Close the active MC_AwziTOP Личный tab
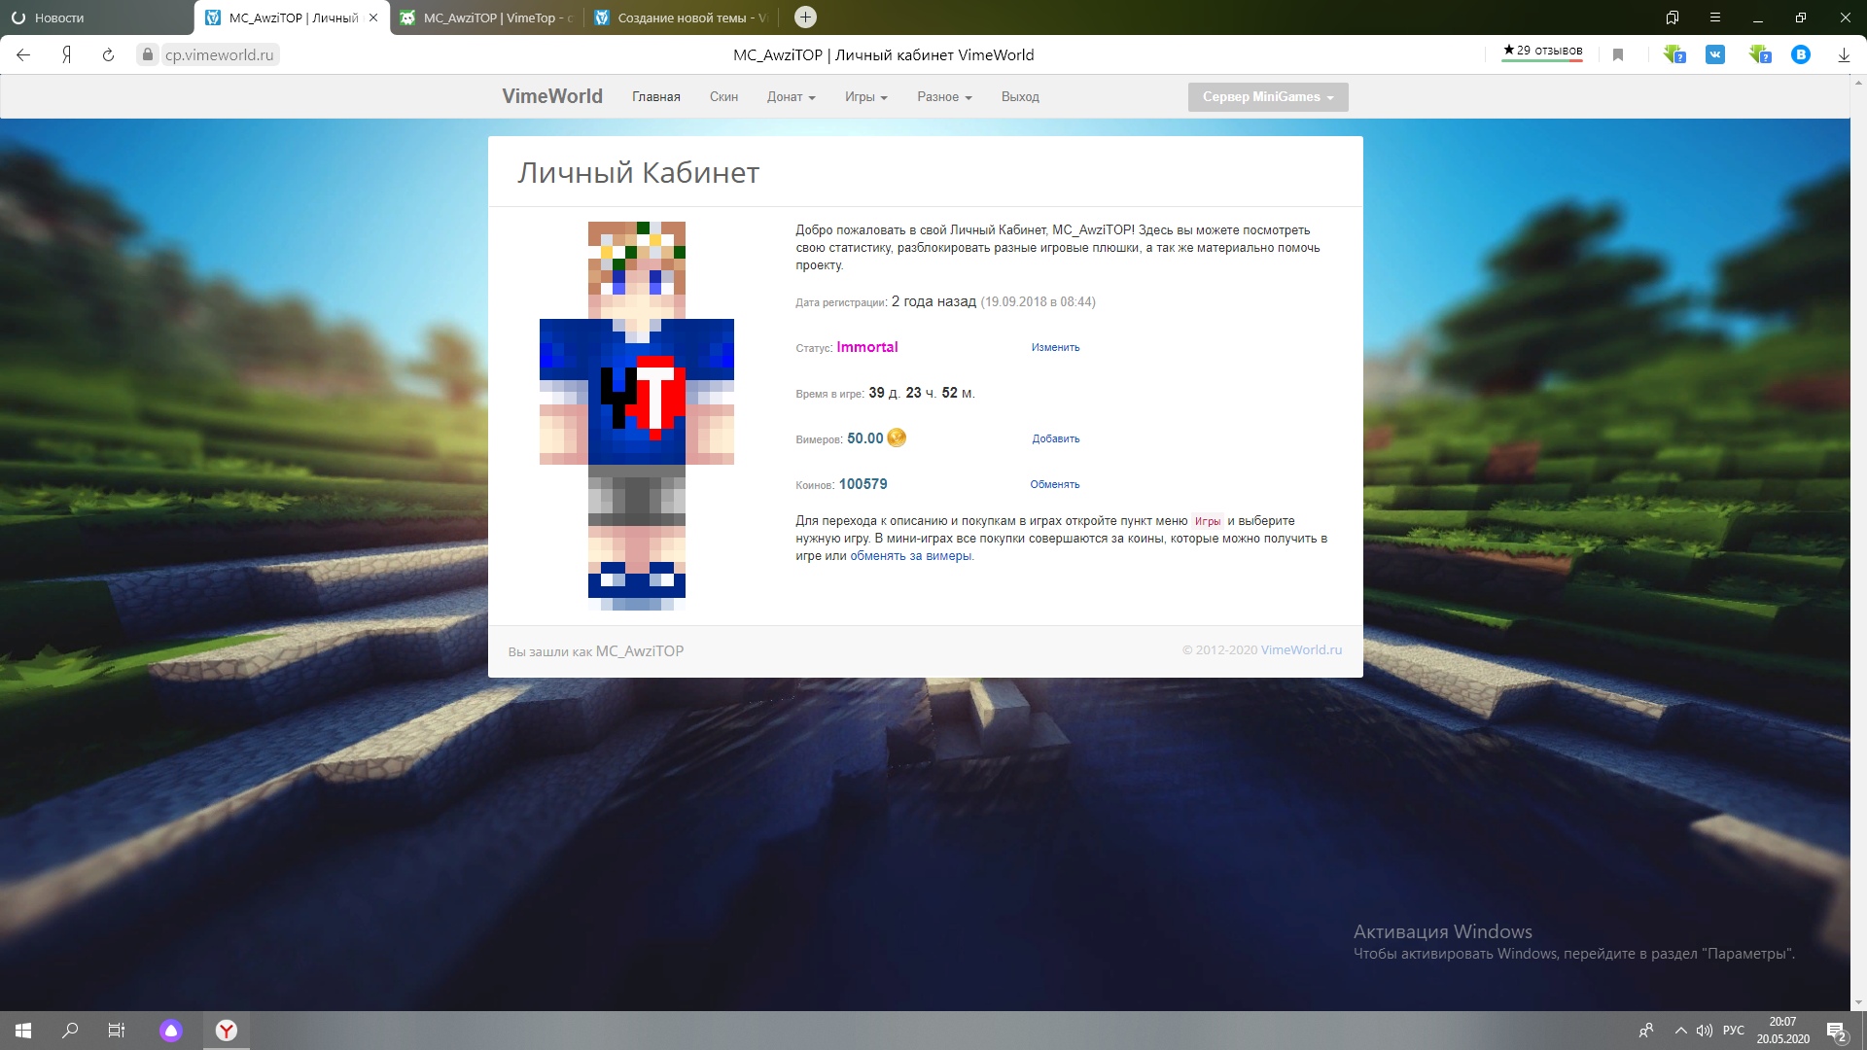Screen dimensions: 1867x1050 click(x=373, y=17)
